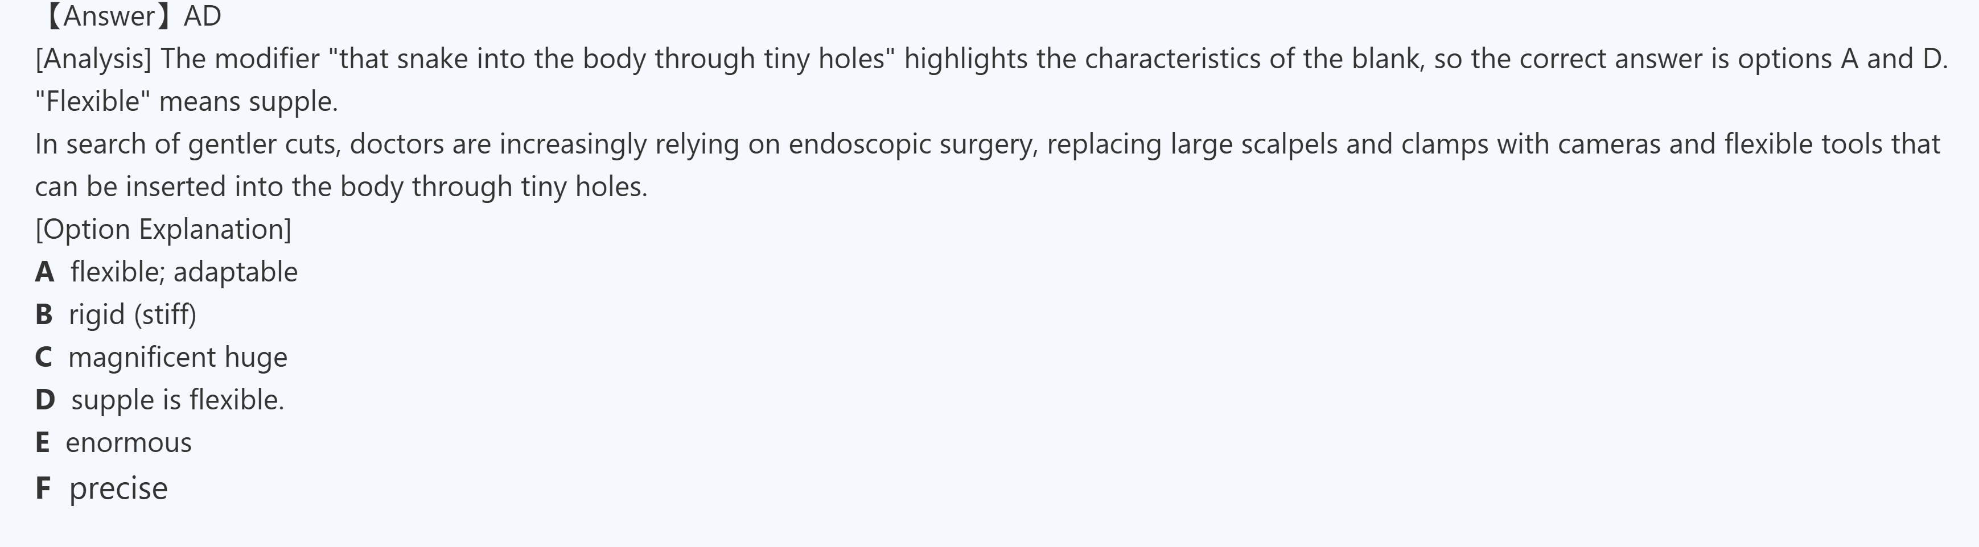Screen dimensions: 1979x547
Task: Click the word "precise"
Action: pos(118,488)
